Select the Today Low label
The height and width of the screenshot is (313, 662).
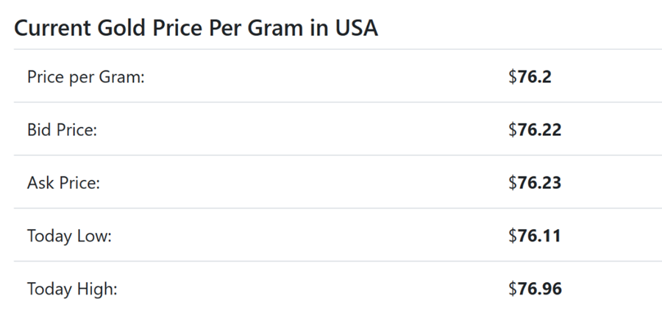click(69, 236)
